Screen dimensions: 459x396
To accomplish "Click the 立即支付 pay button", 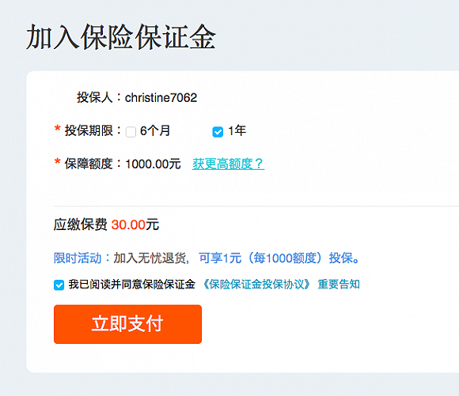I will point(127,324).
